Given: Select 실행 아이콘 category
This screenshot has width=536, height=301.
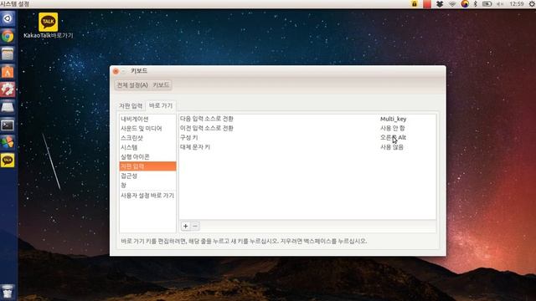Looking at the screenshot, I should (147, 156).
